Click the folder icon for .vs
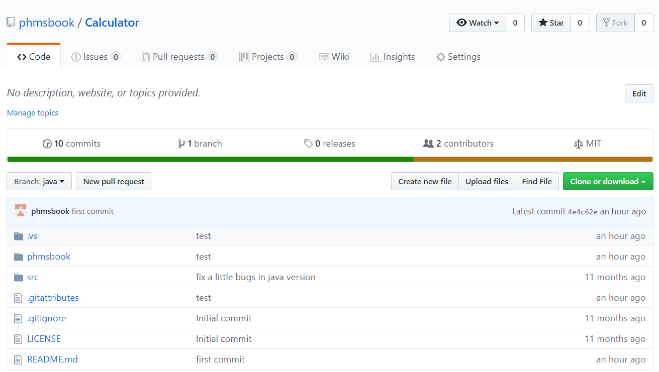 point(19,236)
